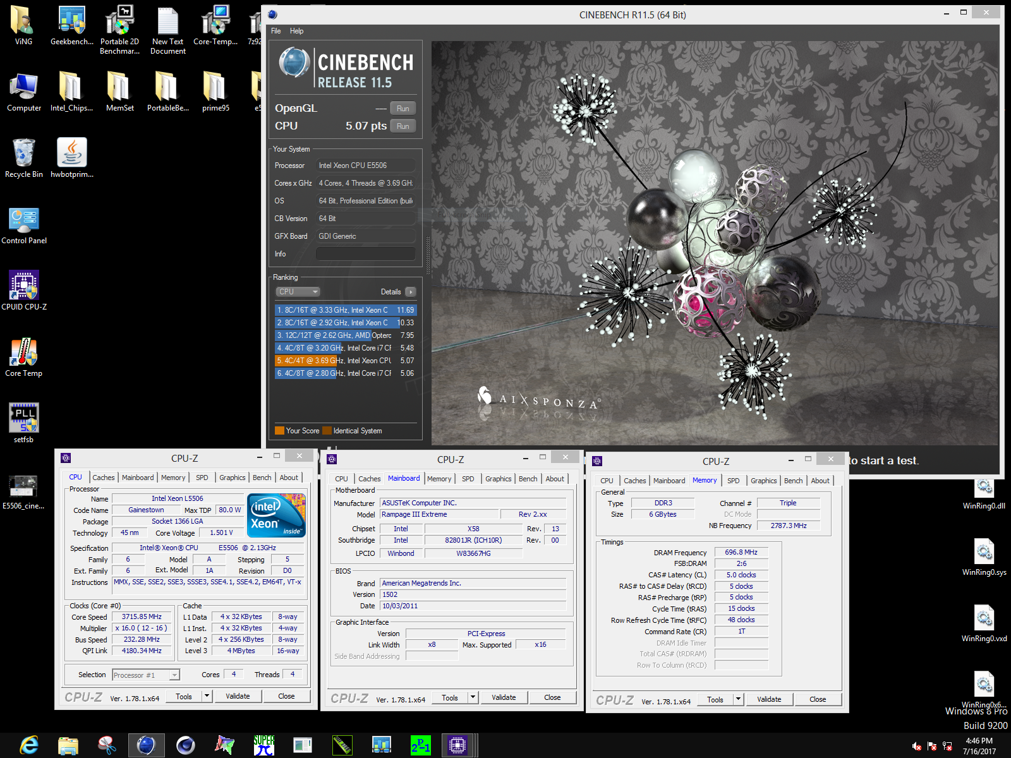Open the Computer desktop icon
Image resolution: width=1011 pixels, height=758 pixels.
click(24, 92)
